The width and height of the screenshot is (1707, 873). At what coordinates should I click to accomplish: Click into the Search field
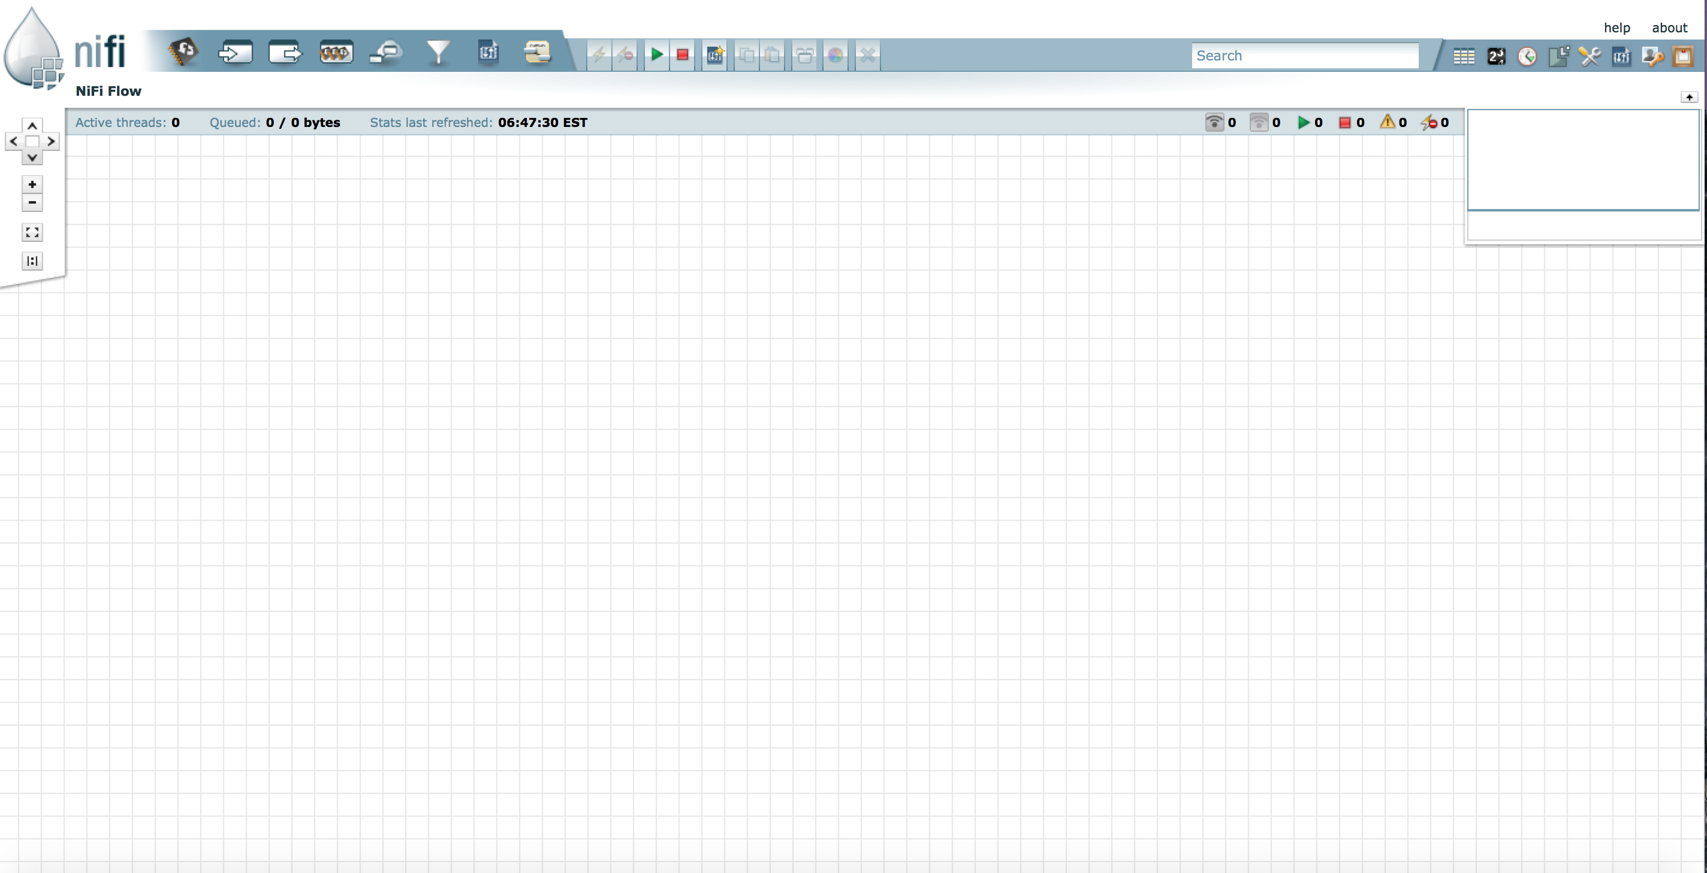(x=1304, y=56)
